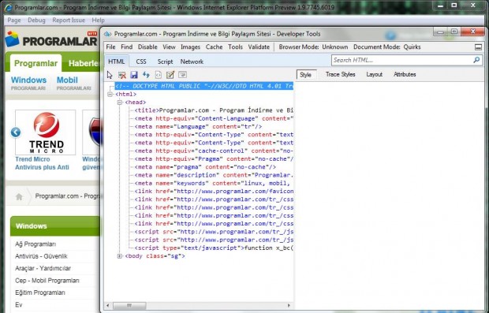
Task: Activate the select element by click arrow tool
Action: point(110,75)
